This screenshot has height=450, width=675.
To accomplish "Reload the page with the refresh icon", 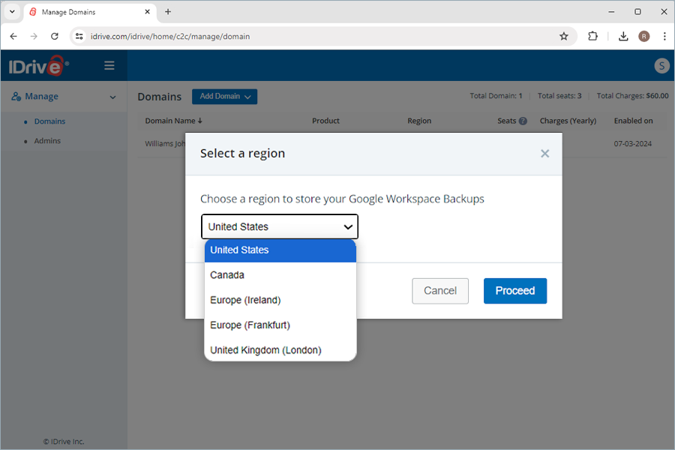I will click(53, 36).
